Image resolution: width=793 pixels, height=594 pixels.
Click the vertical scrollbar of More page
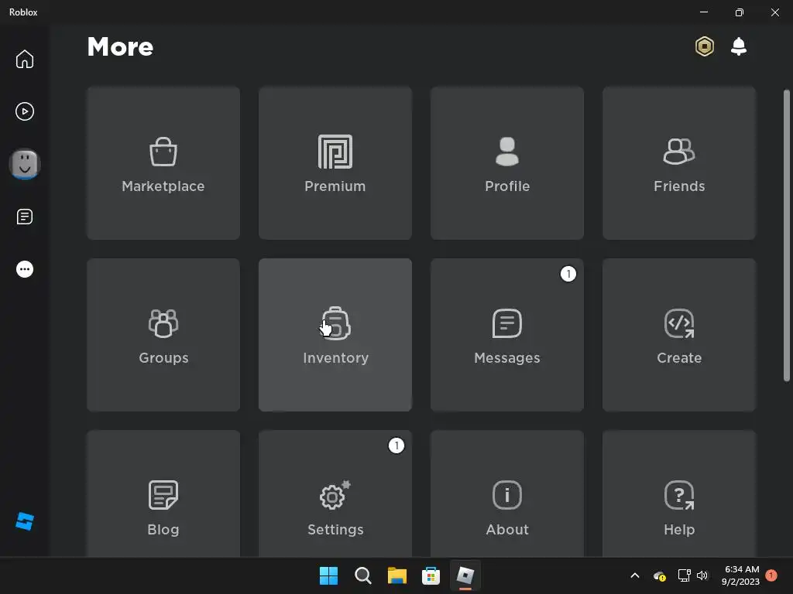click(786, 235)
